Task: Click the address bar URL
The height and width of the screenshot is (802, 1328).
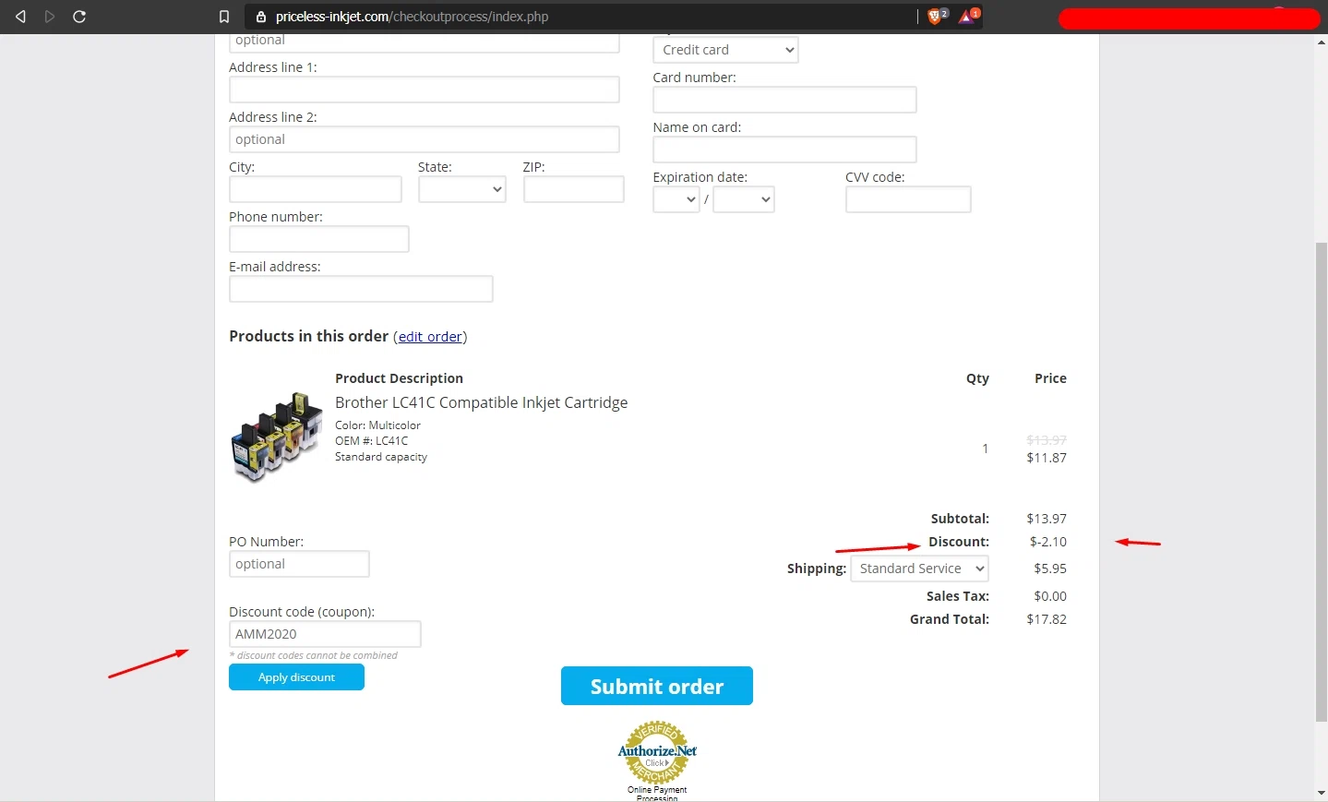Action: click(412, 17)
